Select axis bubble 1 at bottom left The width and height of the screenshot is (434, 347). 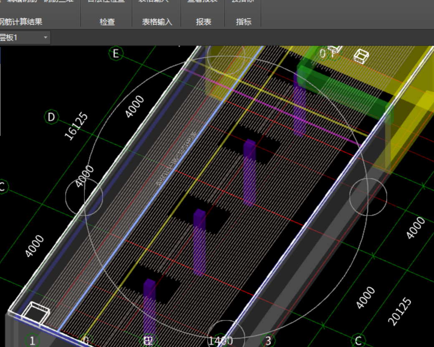click(x=32, y=341)
